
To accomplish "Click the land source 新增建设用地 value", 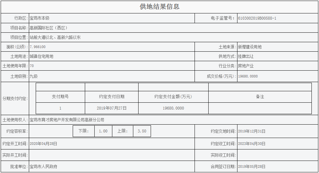I will (250, 47).
